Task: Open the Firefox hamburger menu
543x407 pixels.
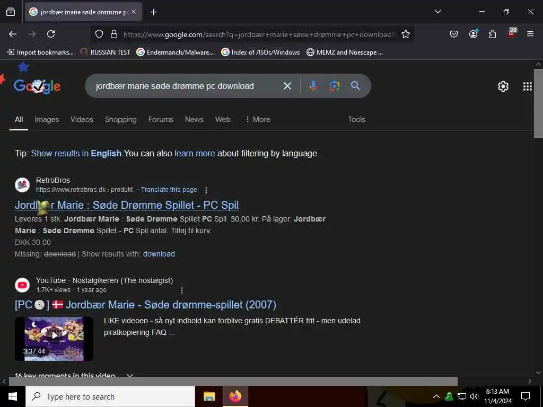Action: pyautogui.click(x=530, y=34)
